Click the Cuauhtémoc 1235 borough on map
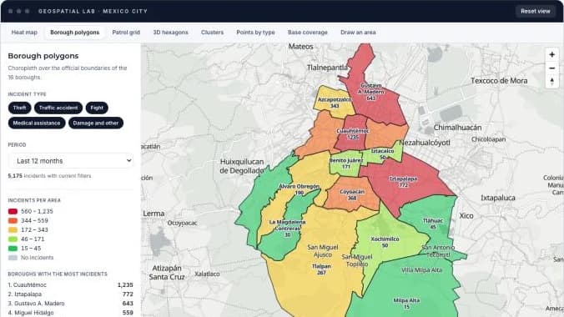The image size is (564, 317). coord(352,133)
